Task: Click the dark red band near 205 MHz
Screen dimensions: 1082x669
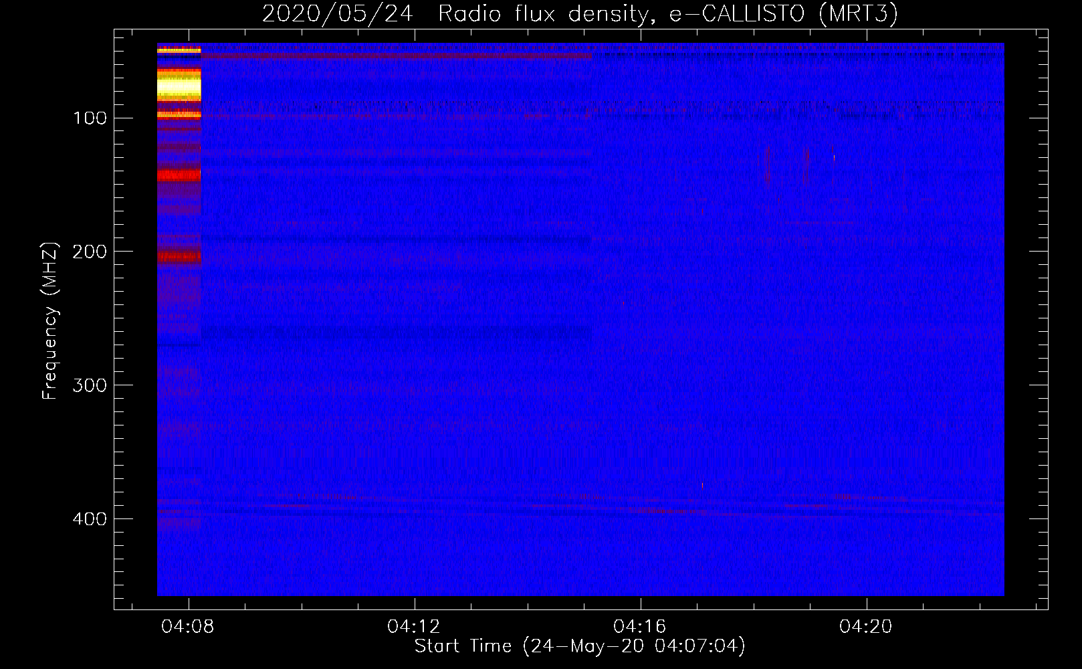Action: click(179, 257)
